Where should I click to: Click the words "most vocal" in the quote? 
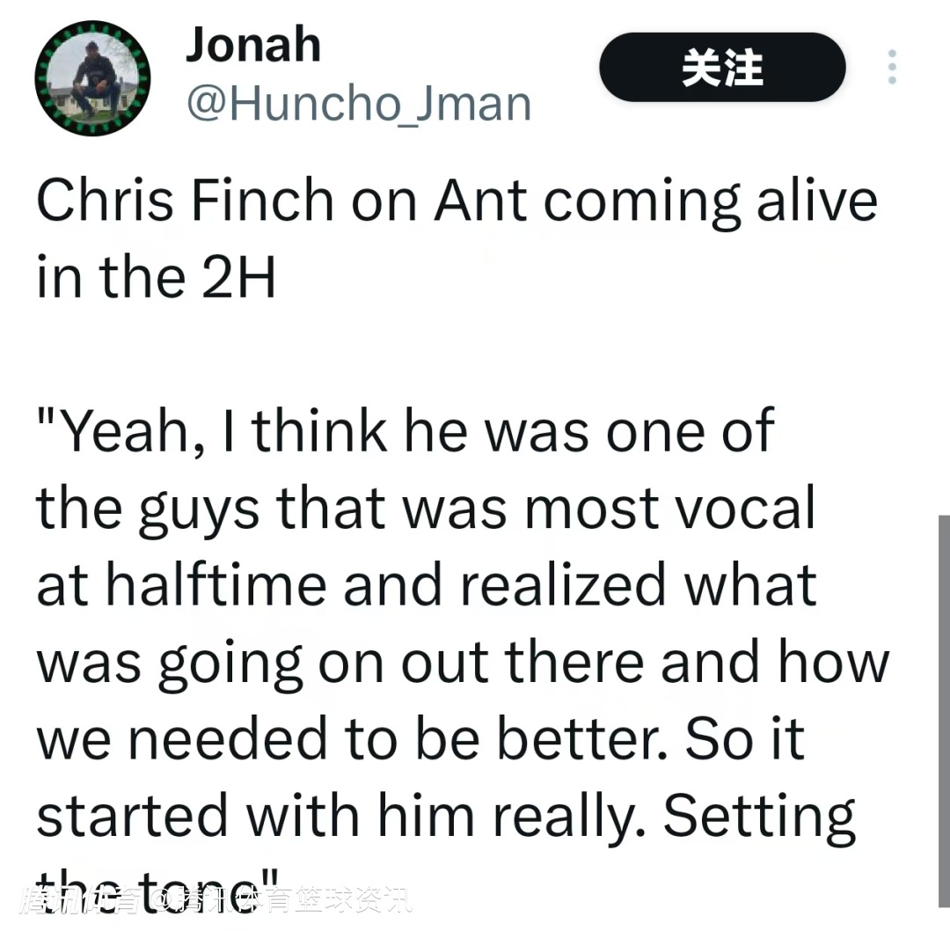click(x=669, y=508)
